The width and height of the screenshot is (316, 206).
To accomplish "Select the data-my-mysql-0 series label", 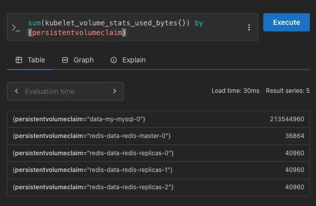I will pyautogui.click(x=79, y=119).
